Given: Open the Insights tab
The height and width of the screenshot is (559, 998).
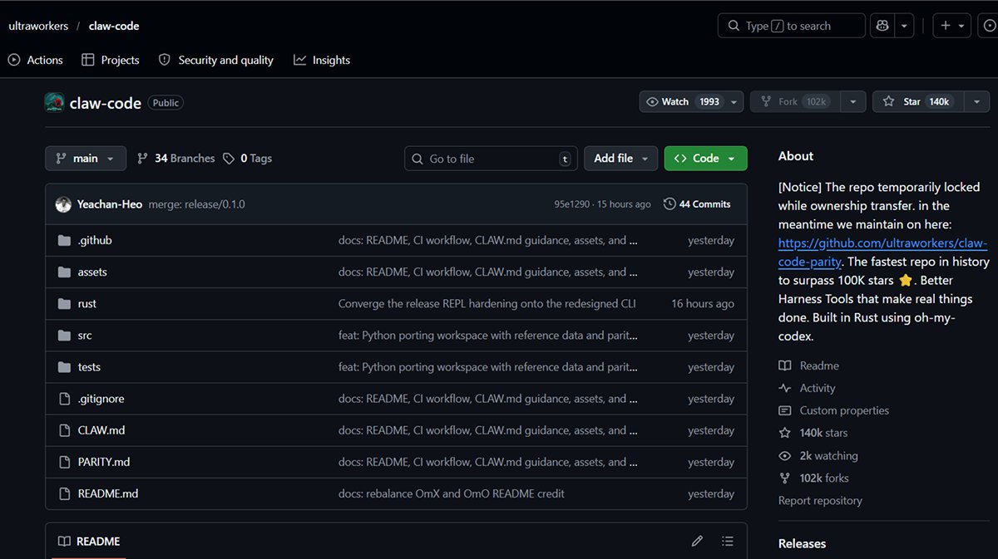Looking at the screenshot, I should [x=322, y=60].
